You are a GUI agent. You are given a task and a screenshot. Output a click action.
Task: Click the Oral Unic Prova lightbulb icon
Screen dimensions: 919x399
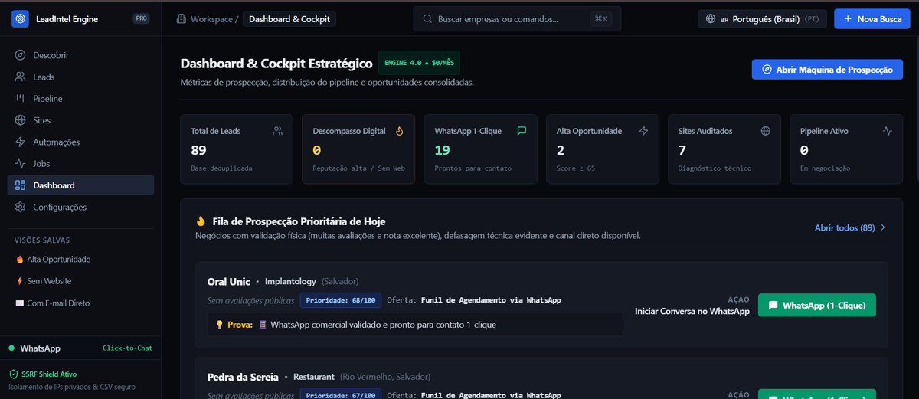coord(219,324)
